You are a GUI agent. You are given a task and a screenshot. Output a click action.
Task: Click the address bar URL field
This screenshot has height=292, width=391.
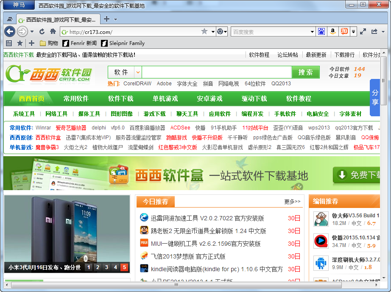pyautogui.click(x=134, y=32)
